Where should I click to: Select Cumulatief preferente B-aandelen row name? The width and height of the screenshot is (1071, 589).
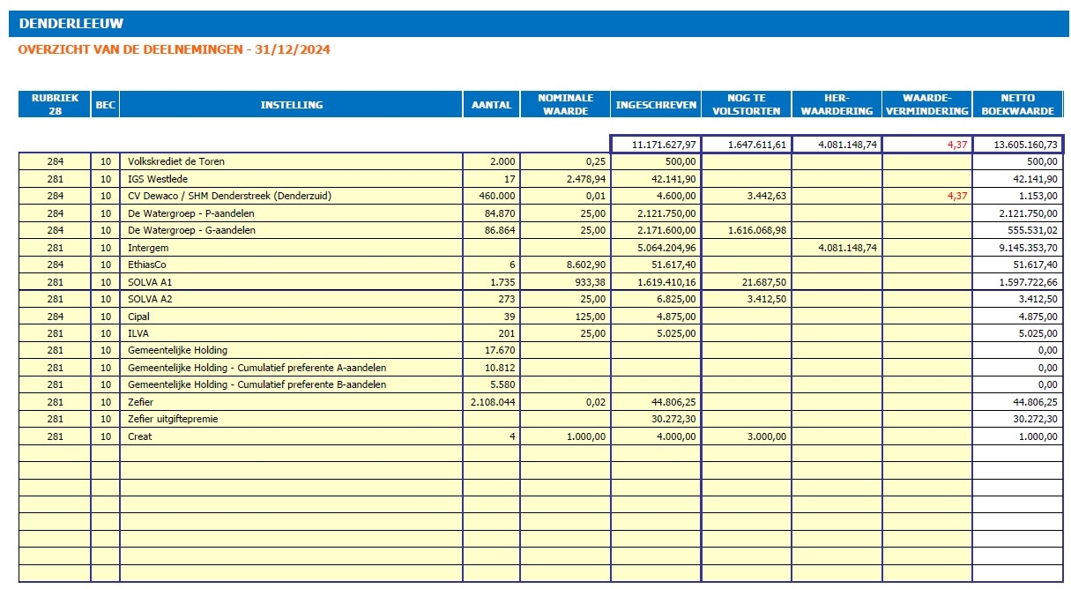click(291, 385)
